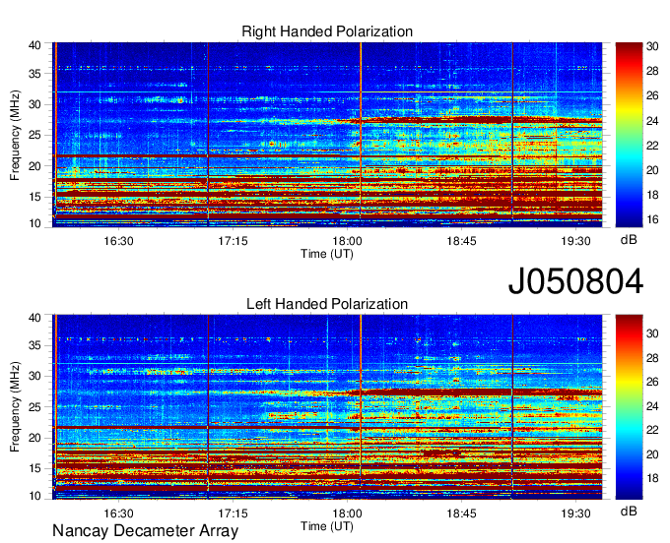This screenshot has width=670, height=543.
Task: Click the 10 MHz tick on top plot
Action: pyautogui.click(x=35, y=223)
